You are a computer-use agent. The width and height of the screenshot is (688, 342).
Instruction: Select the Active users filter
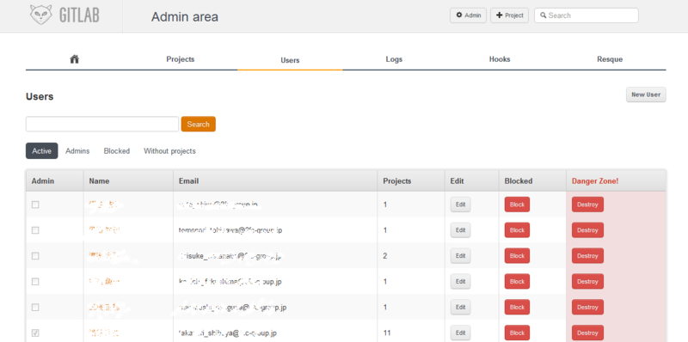point(41,151)
